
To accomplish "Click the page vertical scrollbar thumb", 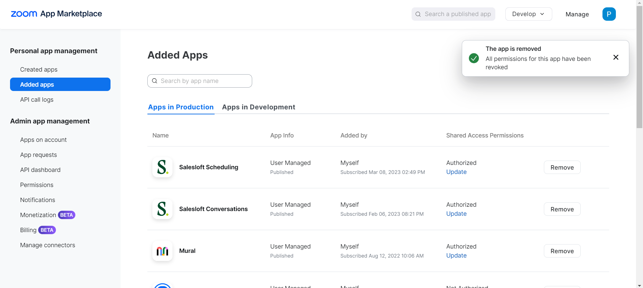I will coord(639,67).
